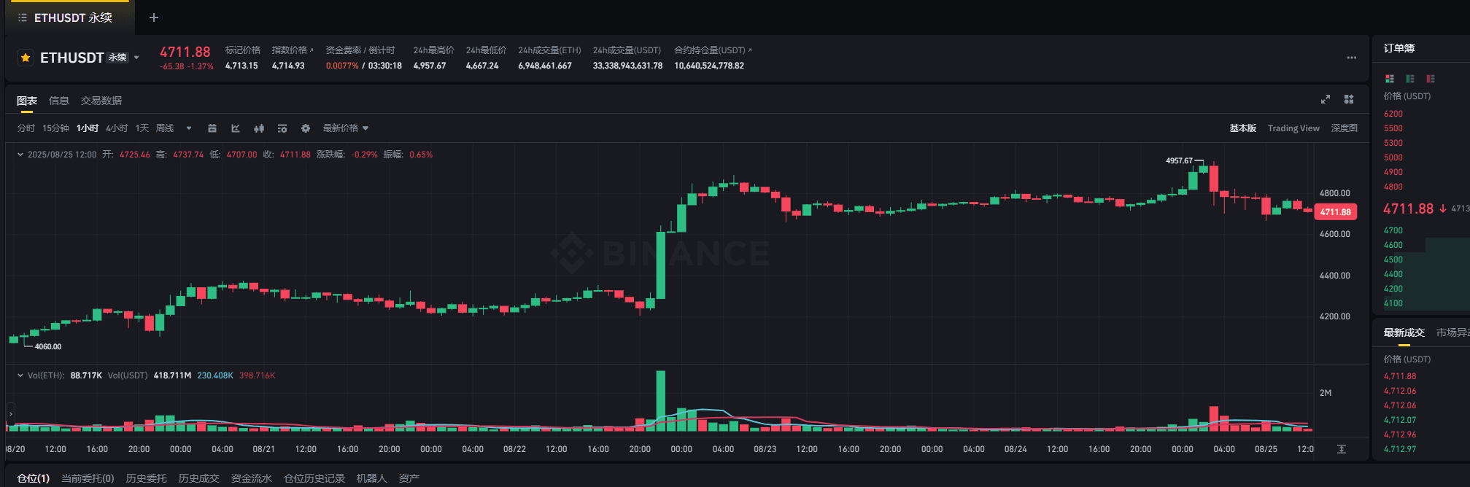Open the 最新价格 price type dropdown

coord(346,128)
